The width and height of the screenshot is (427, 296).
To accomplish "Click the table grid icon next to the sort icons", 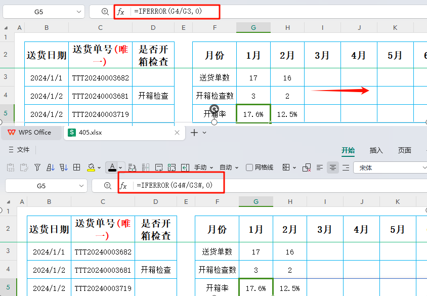I will pyautogui.click(x=77, y=167).
